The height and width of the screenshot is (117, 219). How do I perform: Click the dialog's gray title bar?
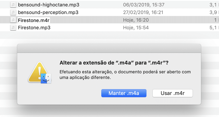pos(109,48)
